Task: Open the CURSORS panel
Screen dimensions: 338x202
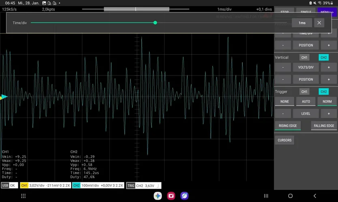Action: (x=285, y=140)
